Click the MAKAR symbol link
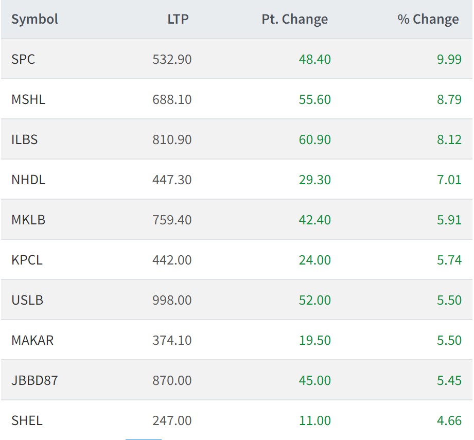474x440 pixels. point(32,340)
